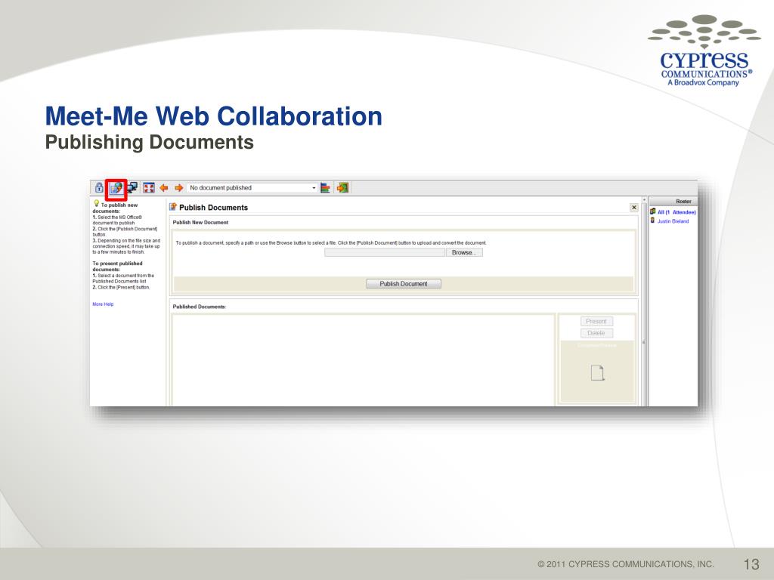
Task: Click the Publish Documents heading icon
Action: (x=173, y=207)
